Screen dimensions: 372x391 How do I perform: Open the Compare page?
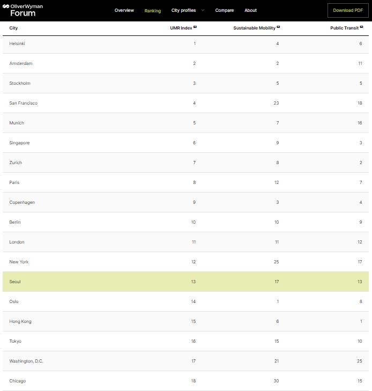224,10
